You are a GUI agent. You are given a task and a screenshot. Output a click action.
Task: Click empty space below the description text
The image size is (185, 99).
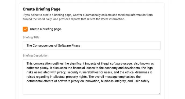coord(92,89)
